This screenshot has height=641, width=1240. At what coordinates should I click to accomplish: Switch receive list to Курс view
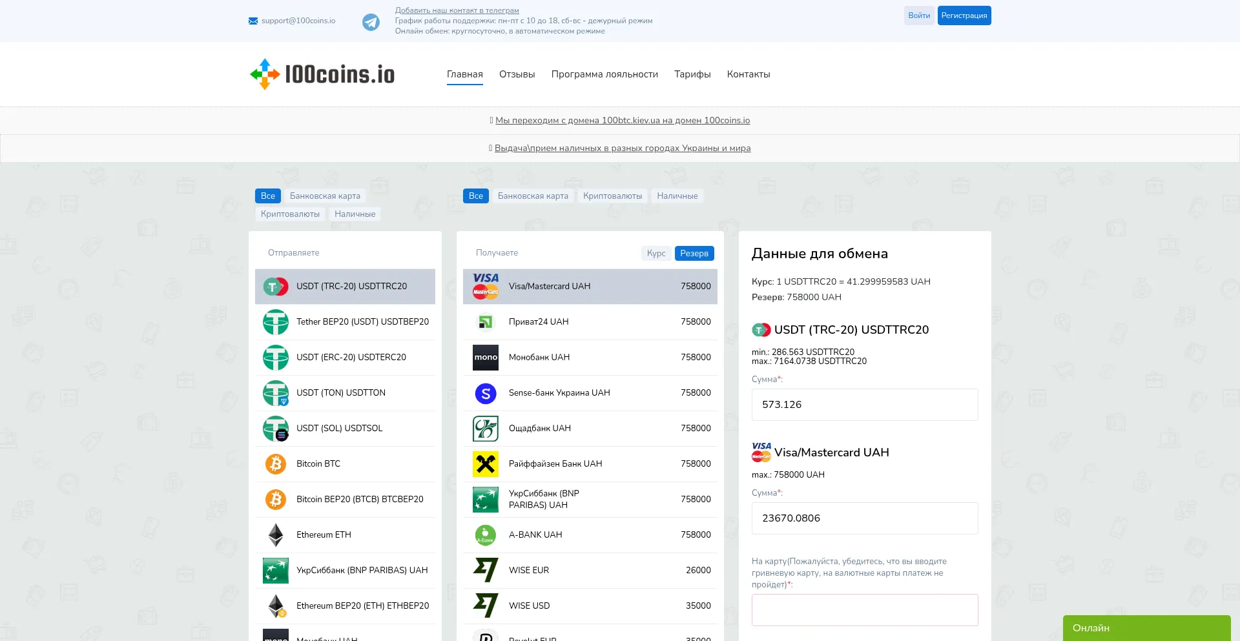(x=656, y=254)
